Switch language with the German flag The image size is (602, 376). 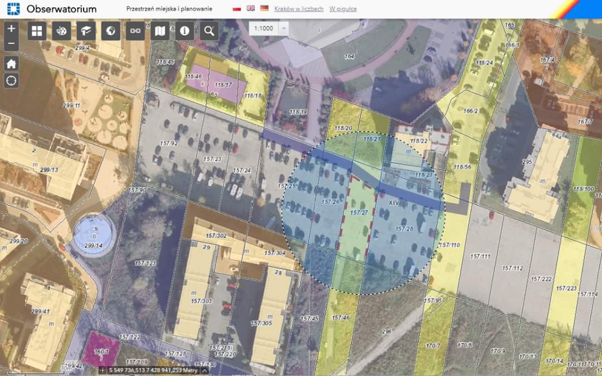pos(265,8)
